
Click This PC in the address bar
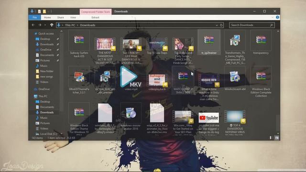coord(70,25)
